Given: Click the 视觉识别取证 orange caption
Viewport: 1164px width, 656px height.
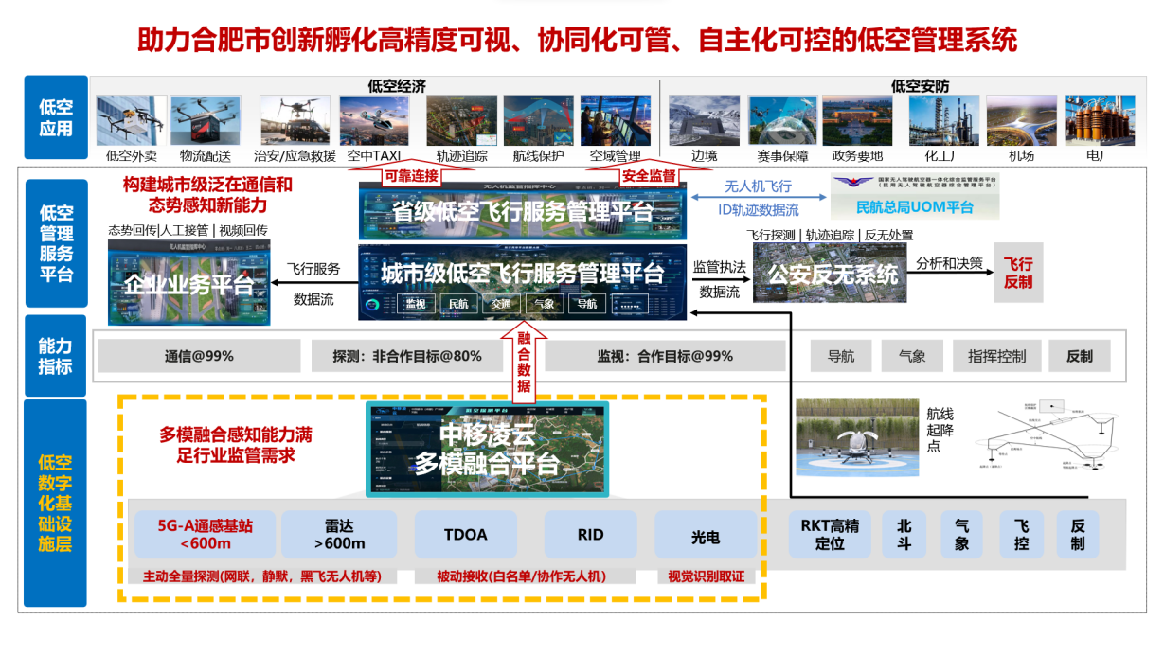Looking at the screenshot, I should [706, 576].
